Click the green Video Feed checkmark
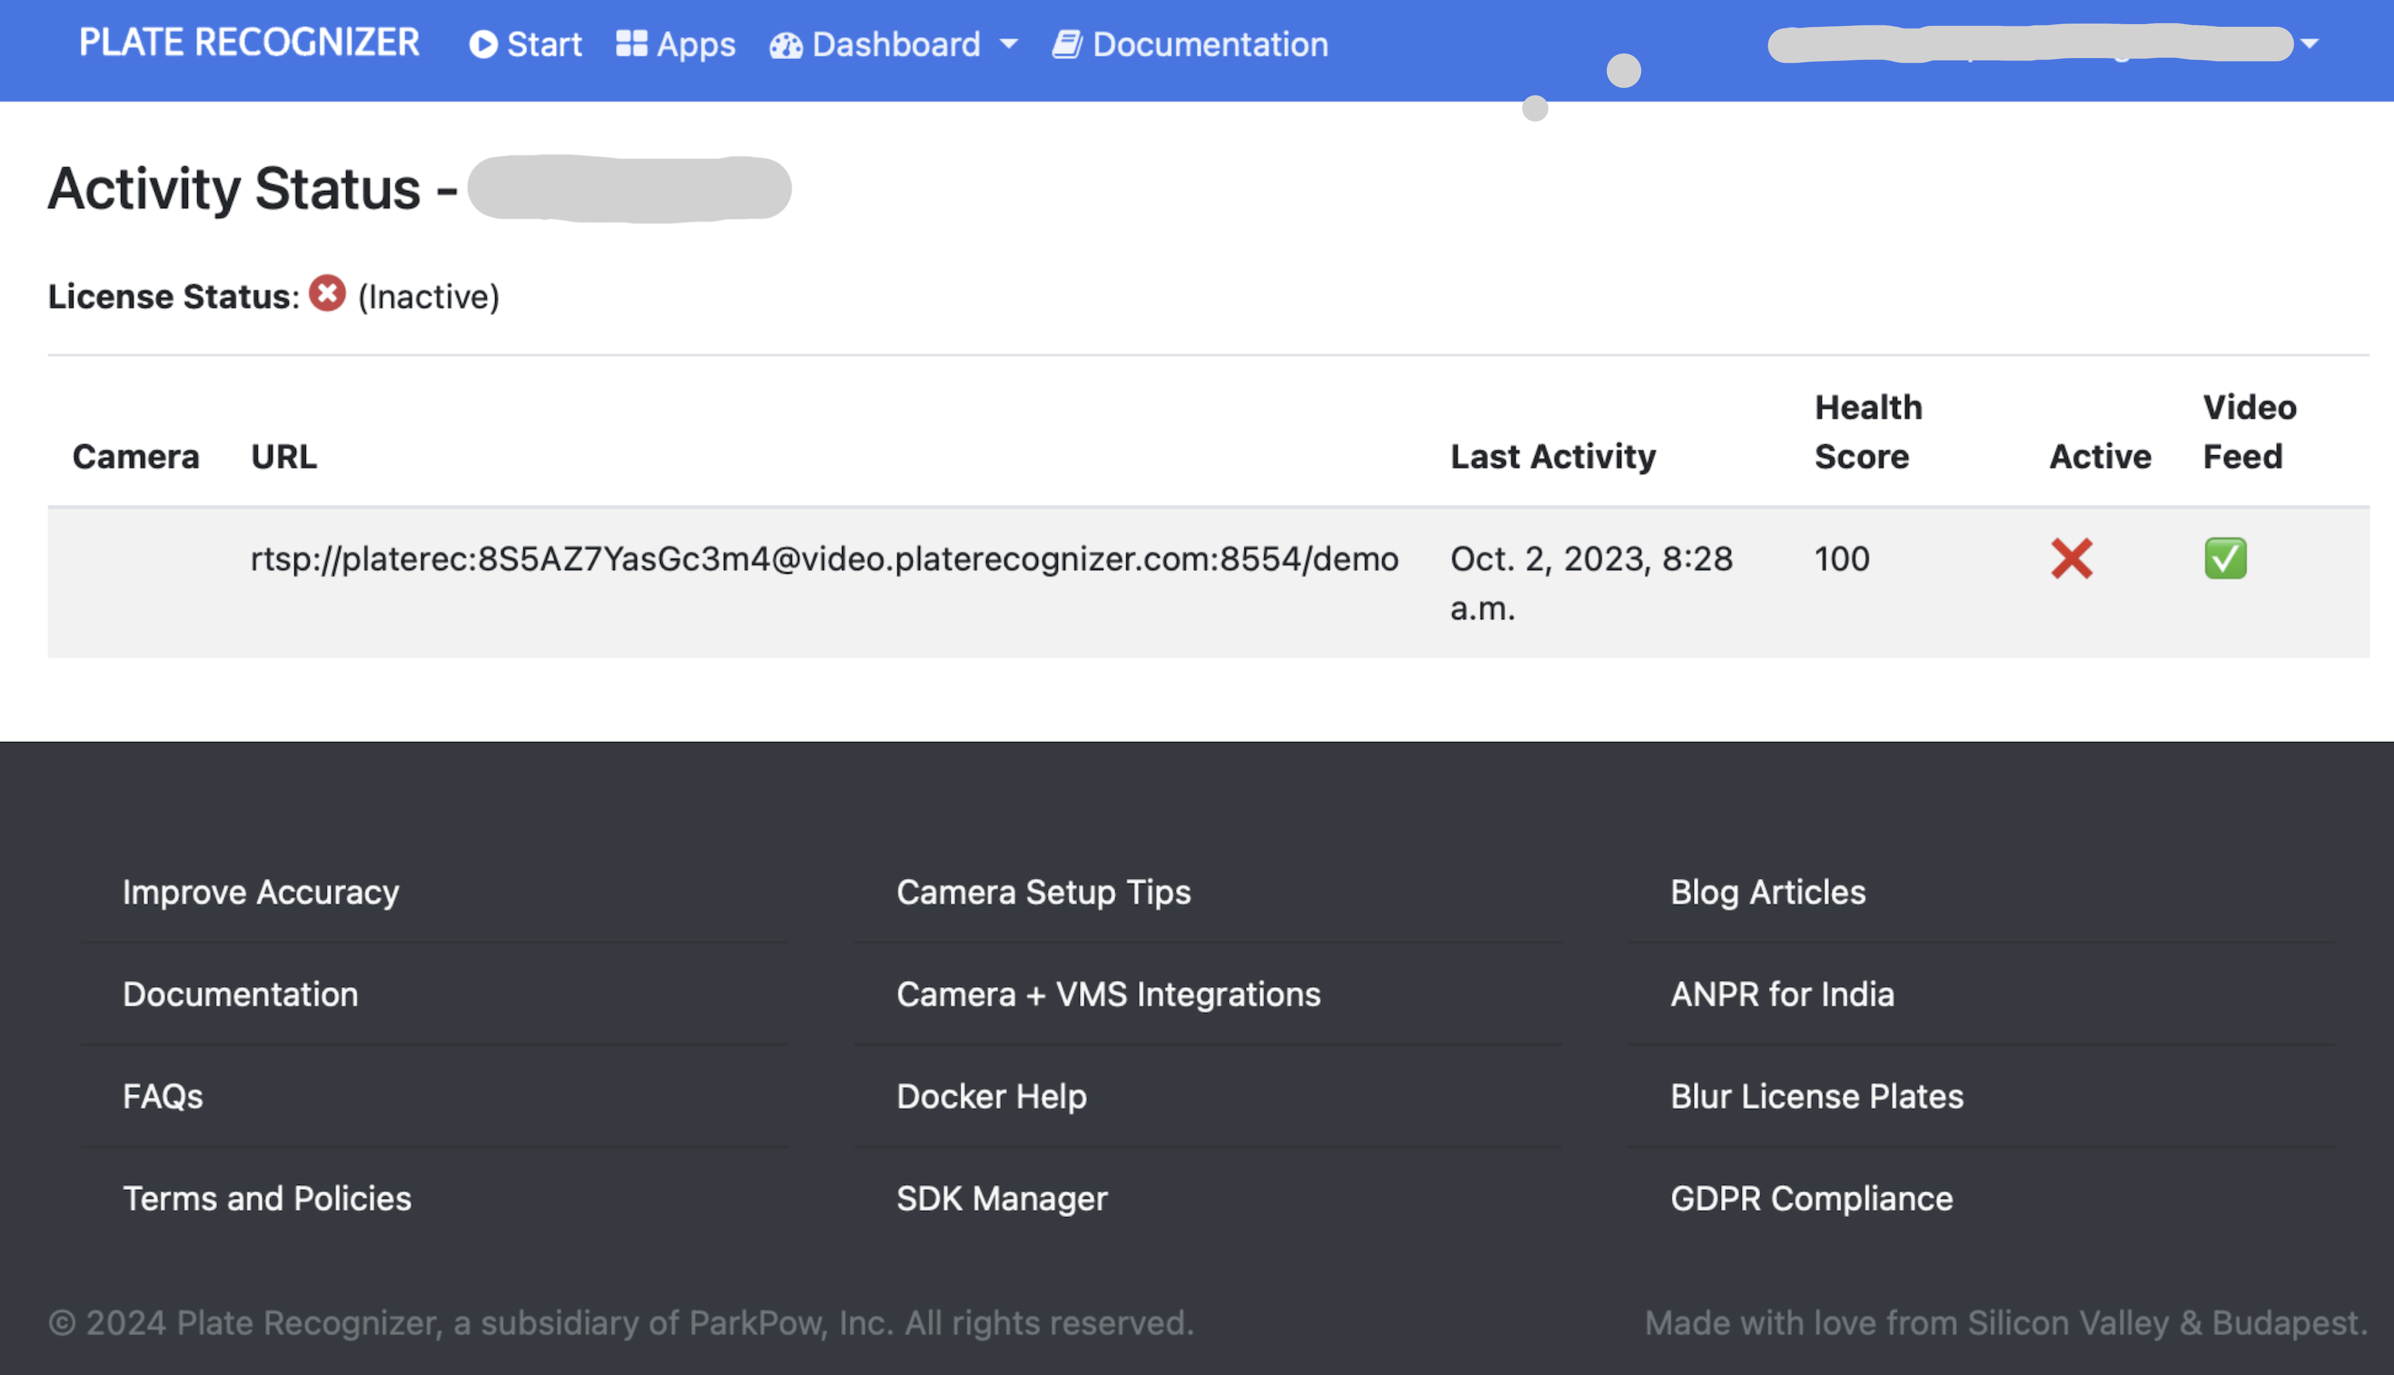This screenshot has width=2394, height=1375. (x=2225, y=558)
